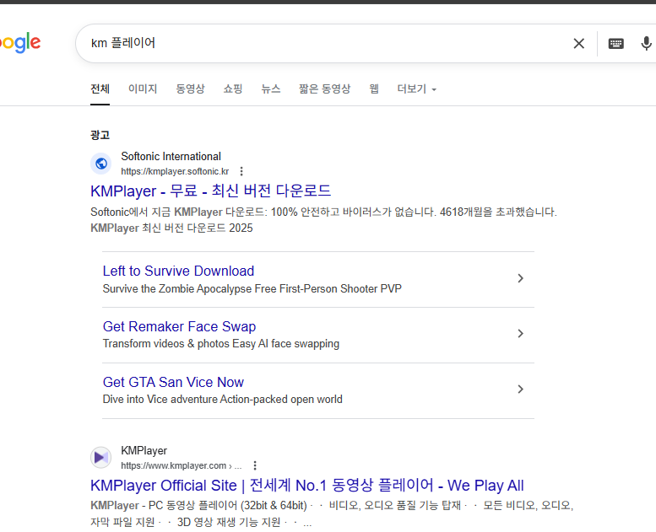Click the KMPlayer purple play favicon
The height and width of the screenshot is (532, 656).
[x=101, y=458]
